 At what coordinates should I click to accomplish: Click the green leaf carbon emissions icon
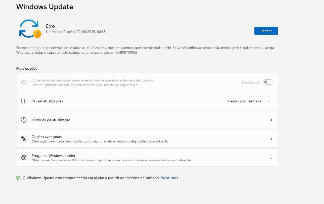click(x=18, y=178)
